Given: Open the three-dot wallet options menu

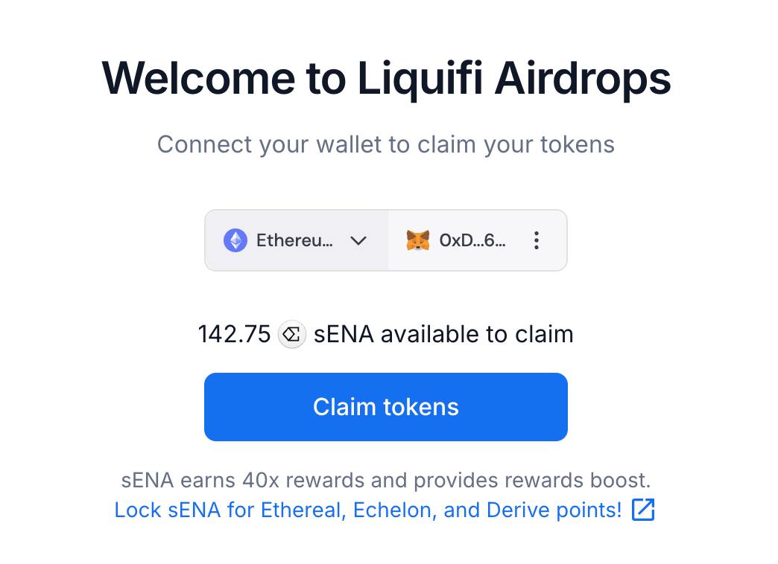Looking at the screenshot, I should pos(537,240).
